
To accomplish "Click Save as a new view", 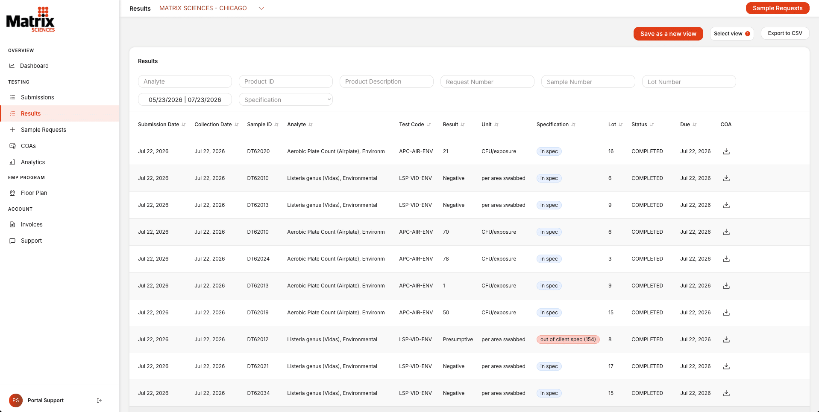I will click(668, 34).
